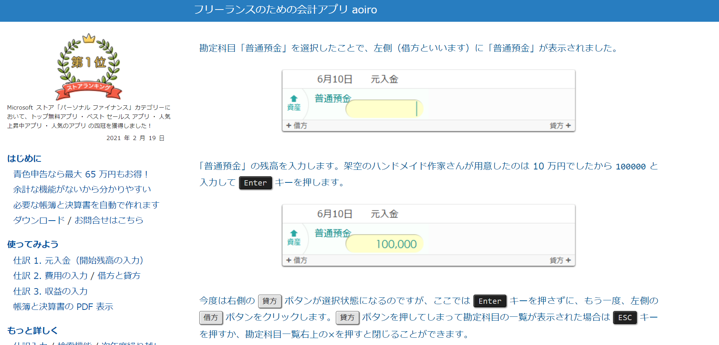719x345 pixels.
Task: Open the 青色申告なら最大 65 万円もお得 link
Action: click(81, 174)
